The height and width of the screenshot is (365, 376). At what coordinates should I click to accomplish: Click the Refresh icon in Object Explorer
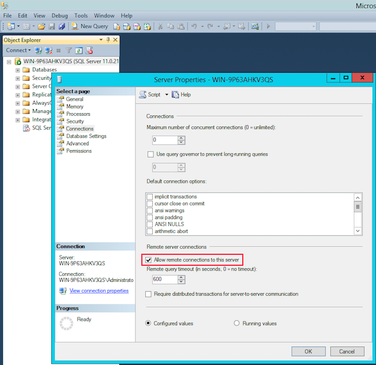point(79,51)
